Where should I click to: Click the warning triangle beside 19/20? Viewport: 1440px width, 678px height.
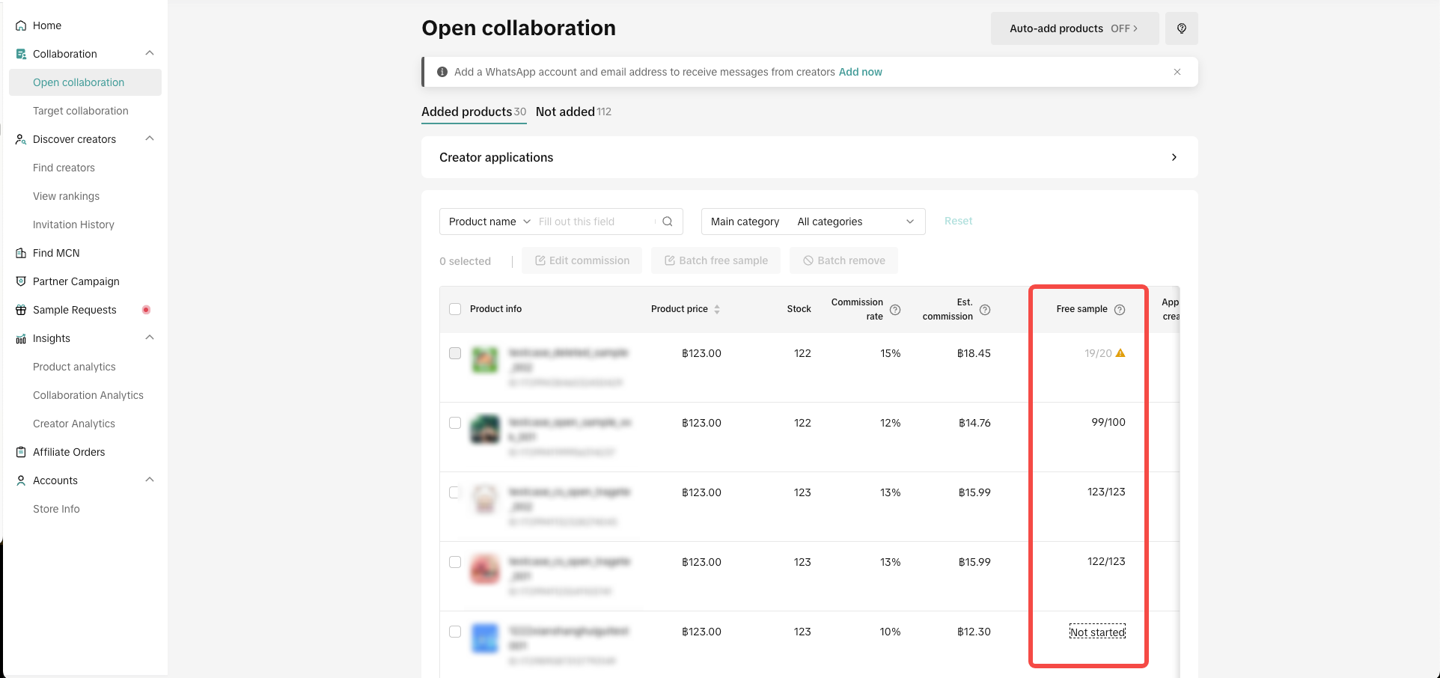pyautogui.click(x=1120, y=353)
